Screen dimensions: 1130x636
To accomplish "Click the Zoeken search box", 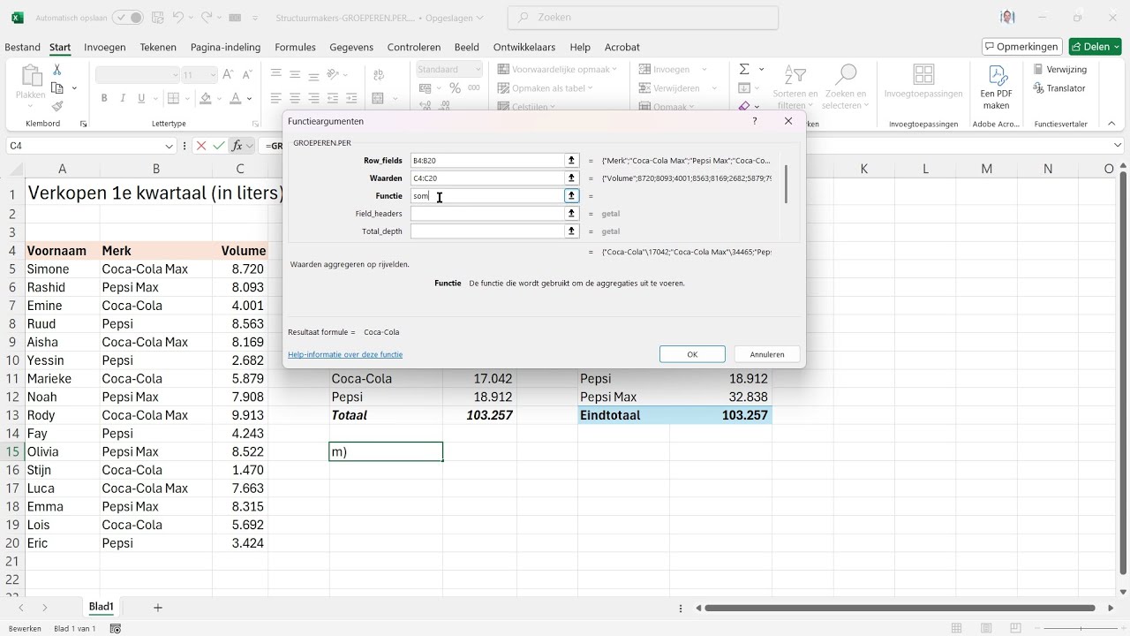I will 643,18.
